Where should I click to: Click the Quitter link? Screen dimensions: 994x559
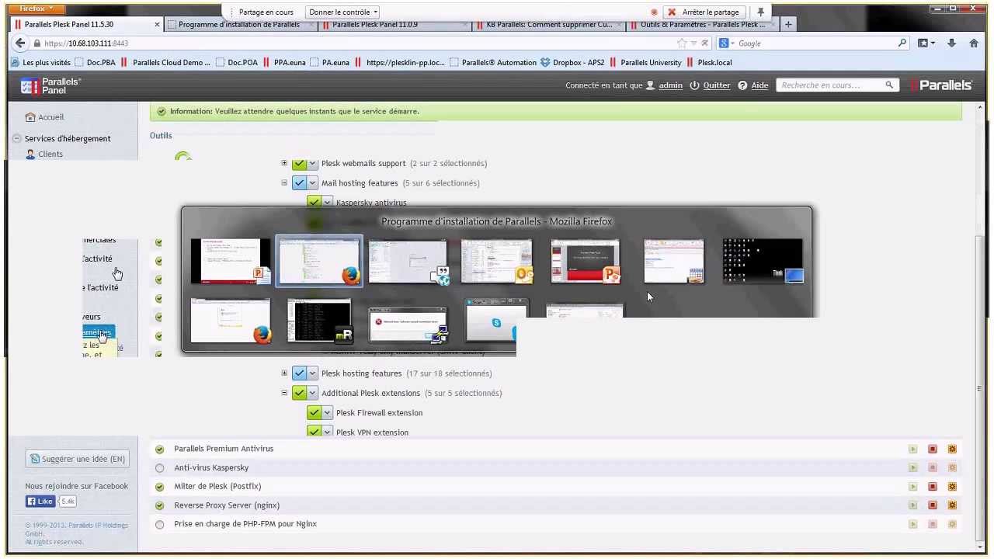click(716, 85)
